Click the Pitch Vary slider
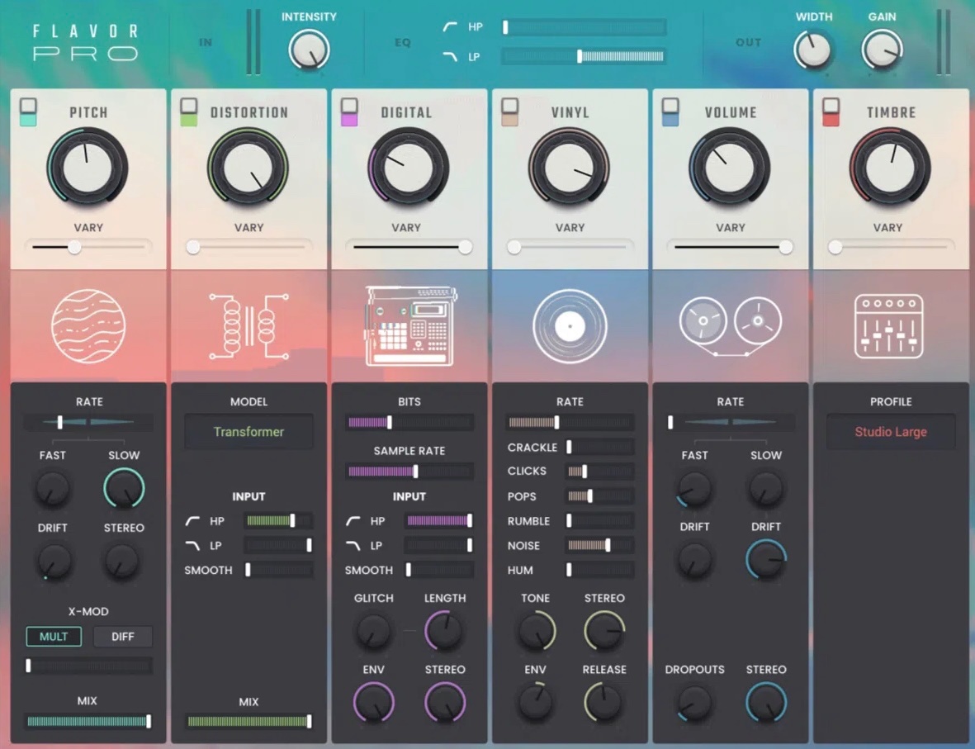 pos(88,247)
